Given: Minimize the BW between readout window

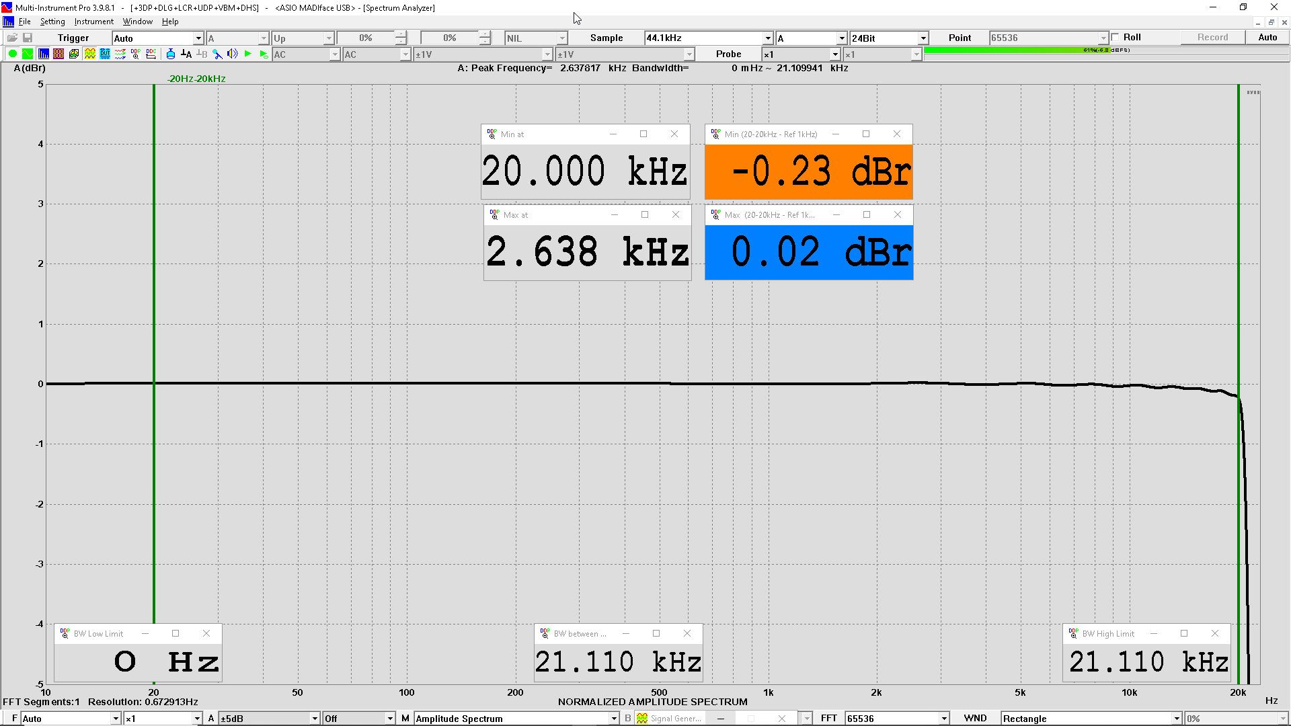Looking at the screenshot, I should click(626, 633).
